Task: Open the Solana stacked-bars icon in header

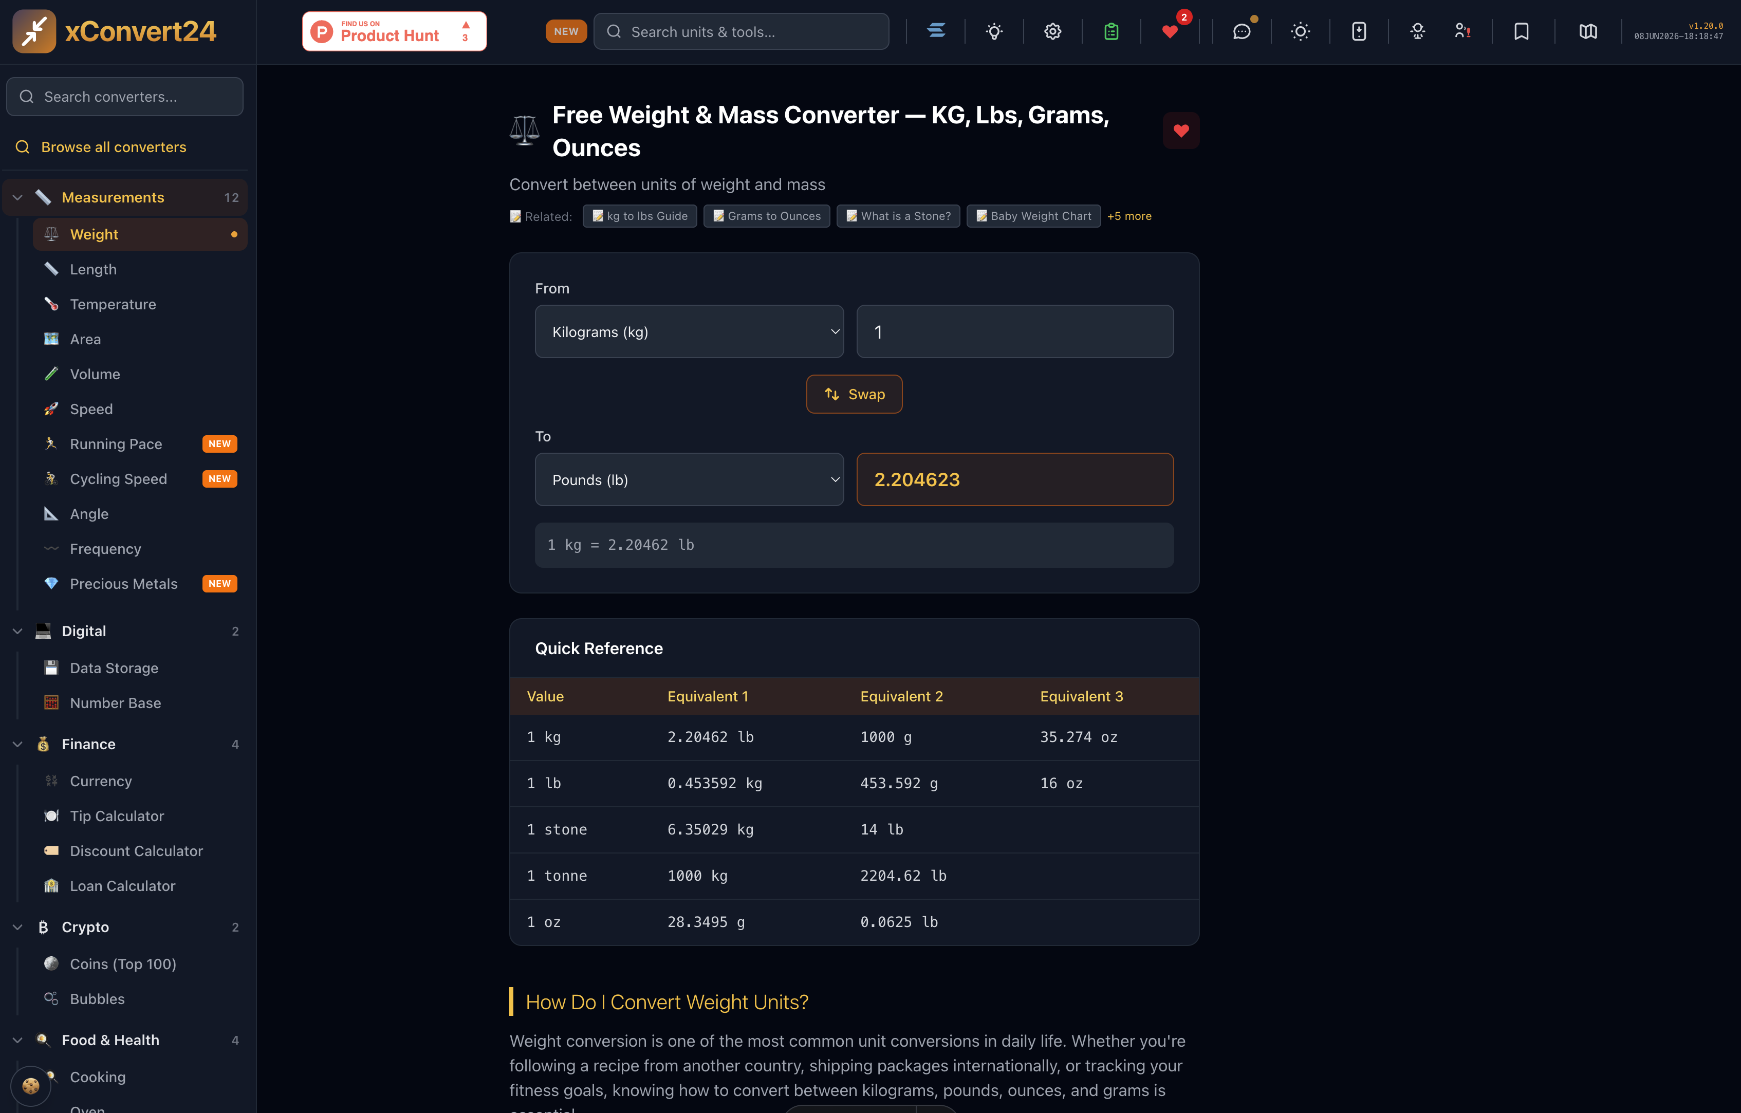Action: pos(936,31)
